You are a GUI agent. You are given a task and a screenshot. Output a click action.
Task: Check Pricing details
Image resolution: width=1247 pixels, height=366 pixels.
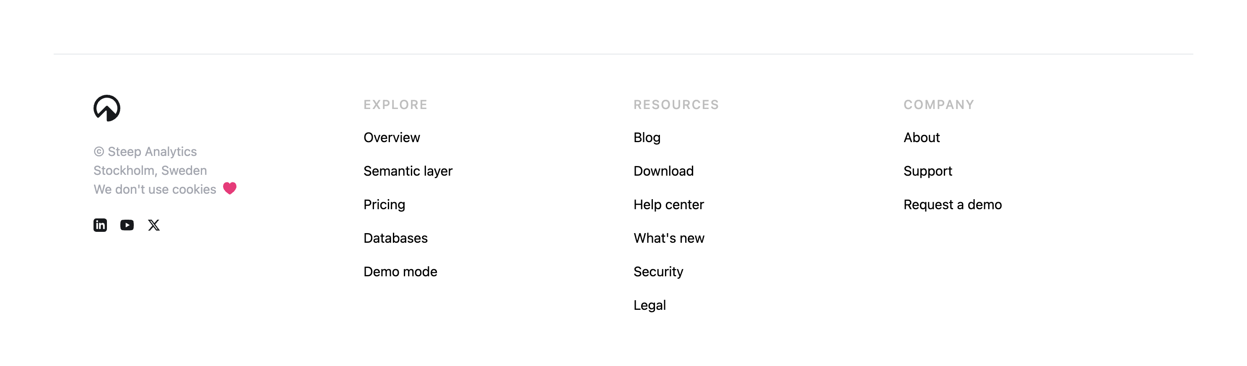click(x=384, y=204)
